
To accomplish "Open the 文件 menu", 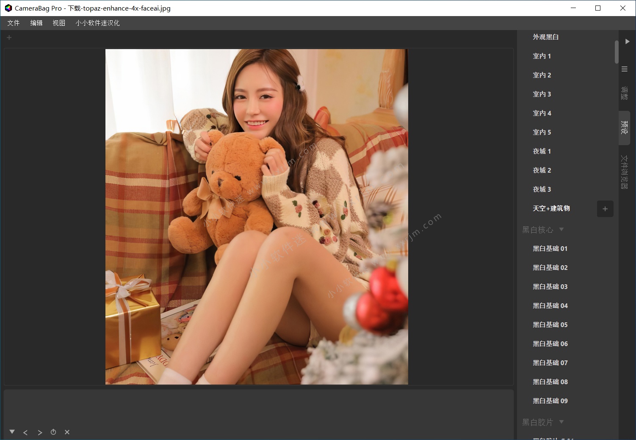I will pos(14,23).
